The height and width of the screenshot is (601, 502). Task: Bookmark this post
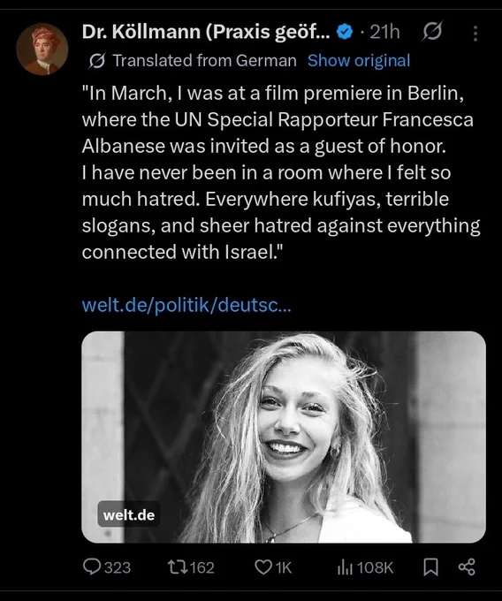(x=430, y=567)
